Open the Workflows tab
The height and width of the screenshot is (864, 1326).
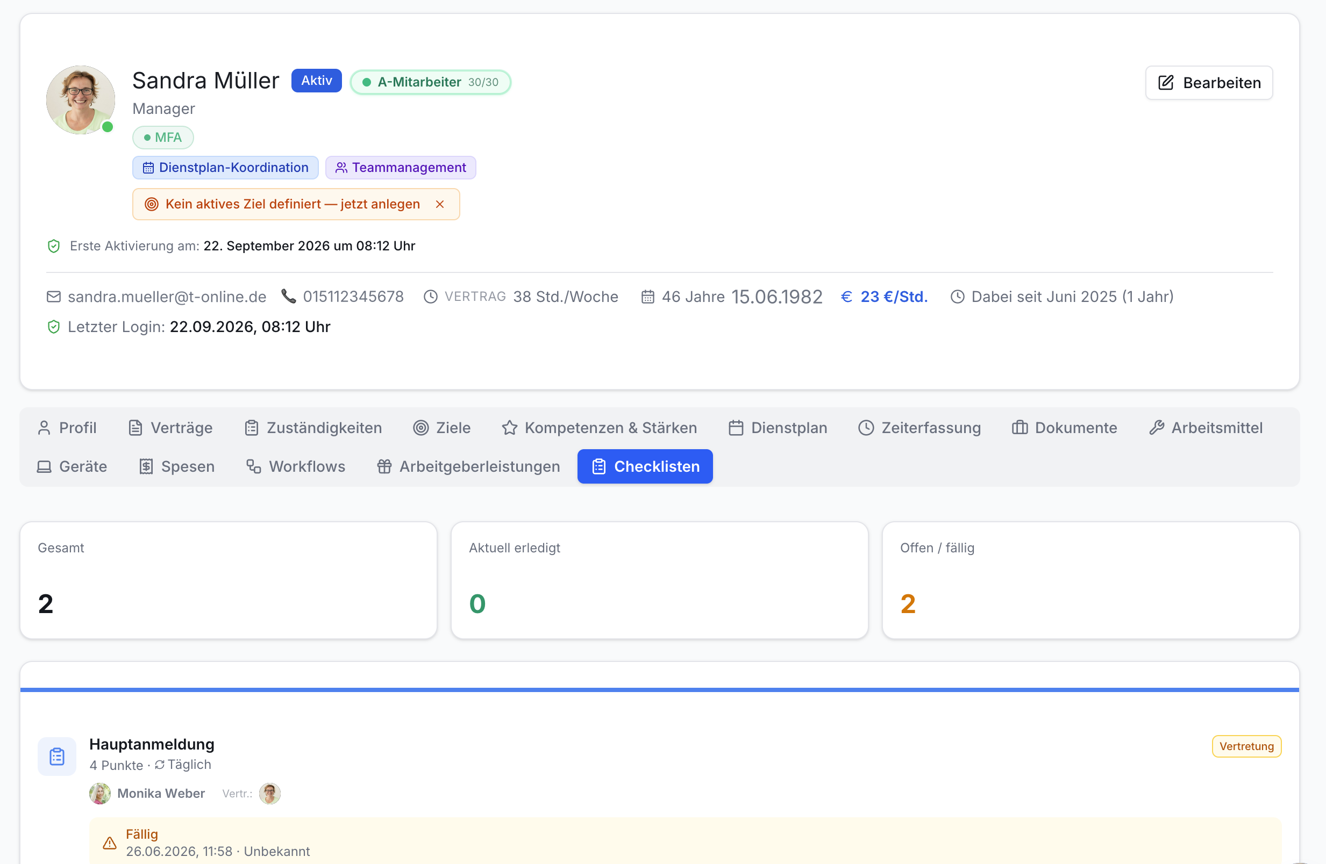(296, 466)
